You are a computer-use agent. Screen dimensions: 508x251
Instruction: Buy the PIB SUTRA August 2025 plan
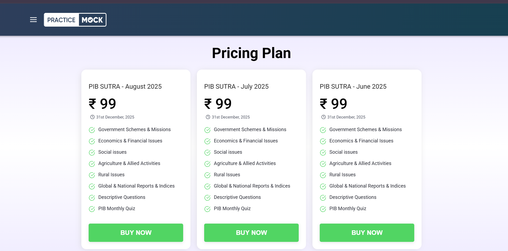tap(136, 233)
